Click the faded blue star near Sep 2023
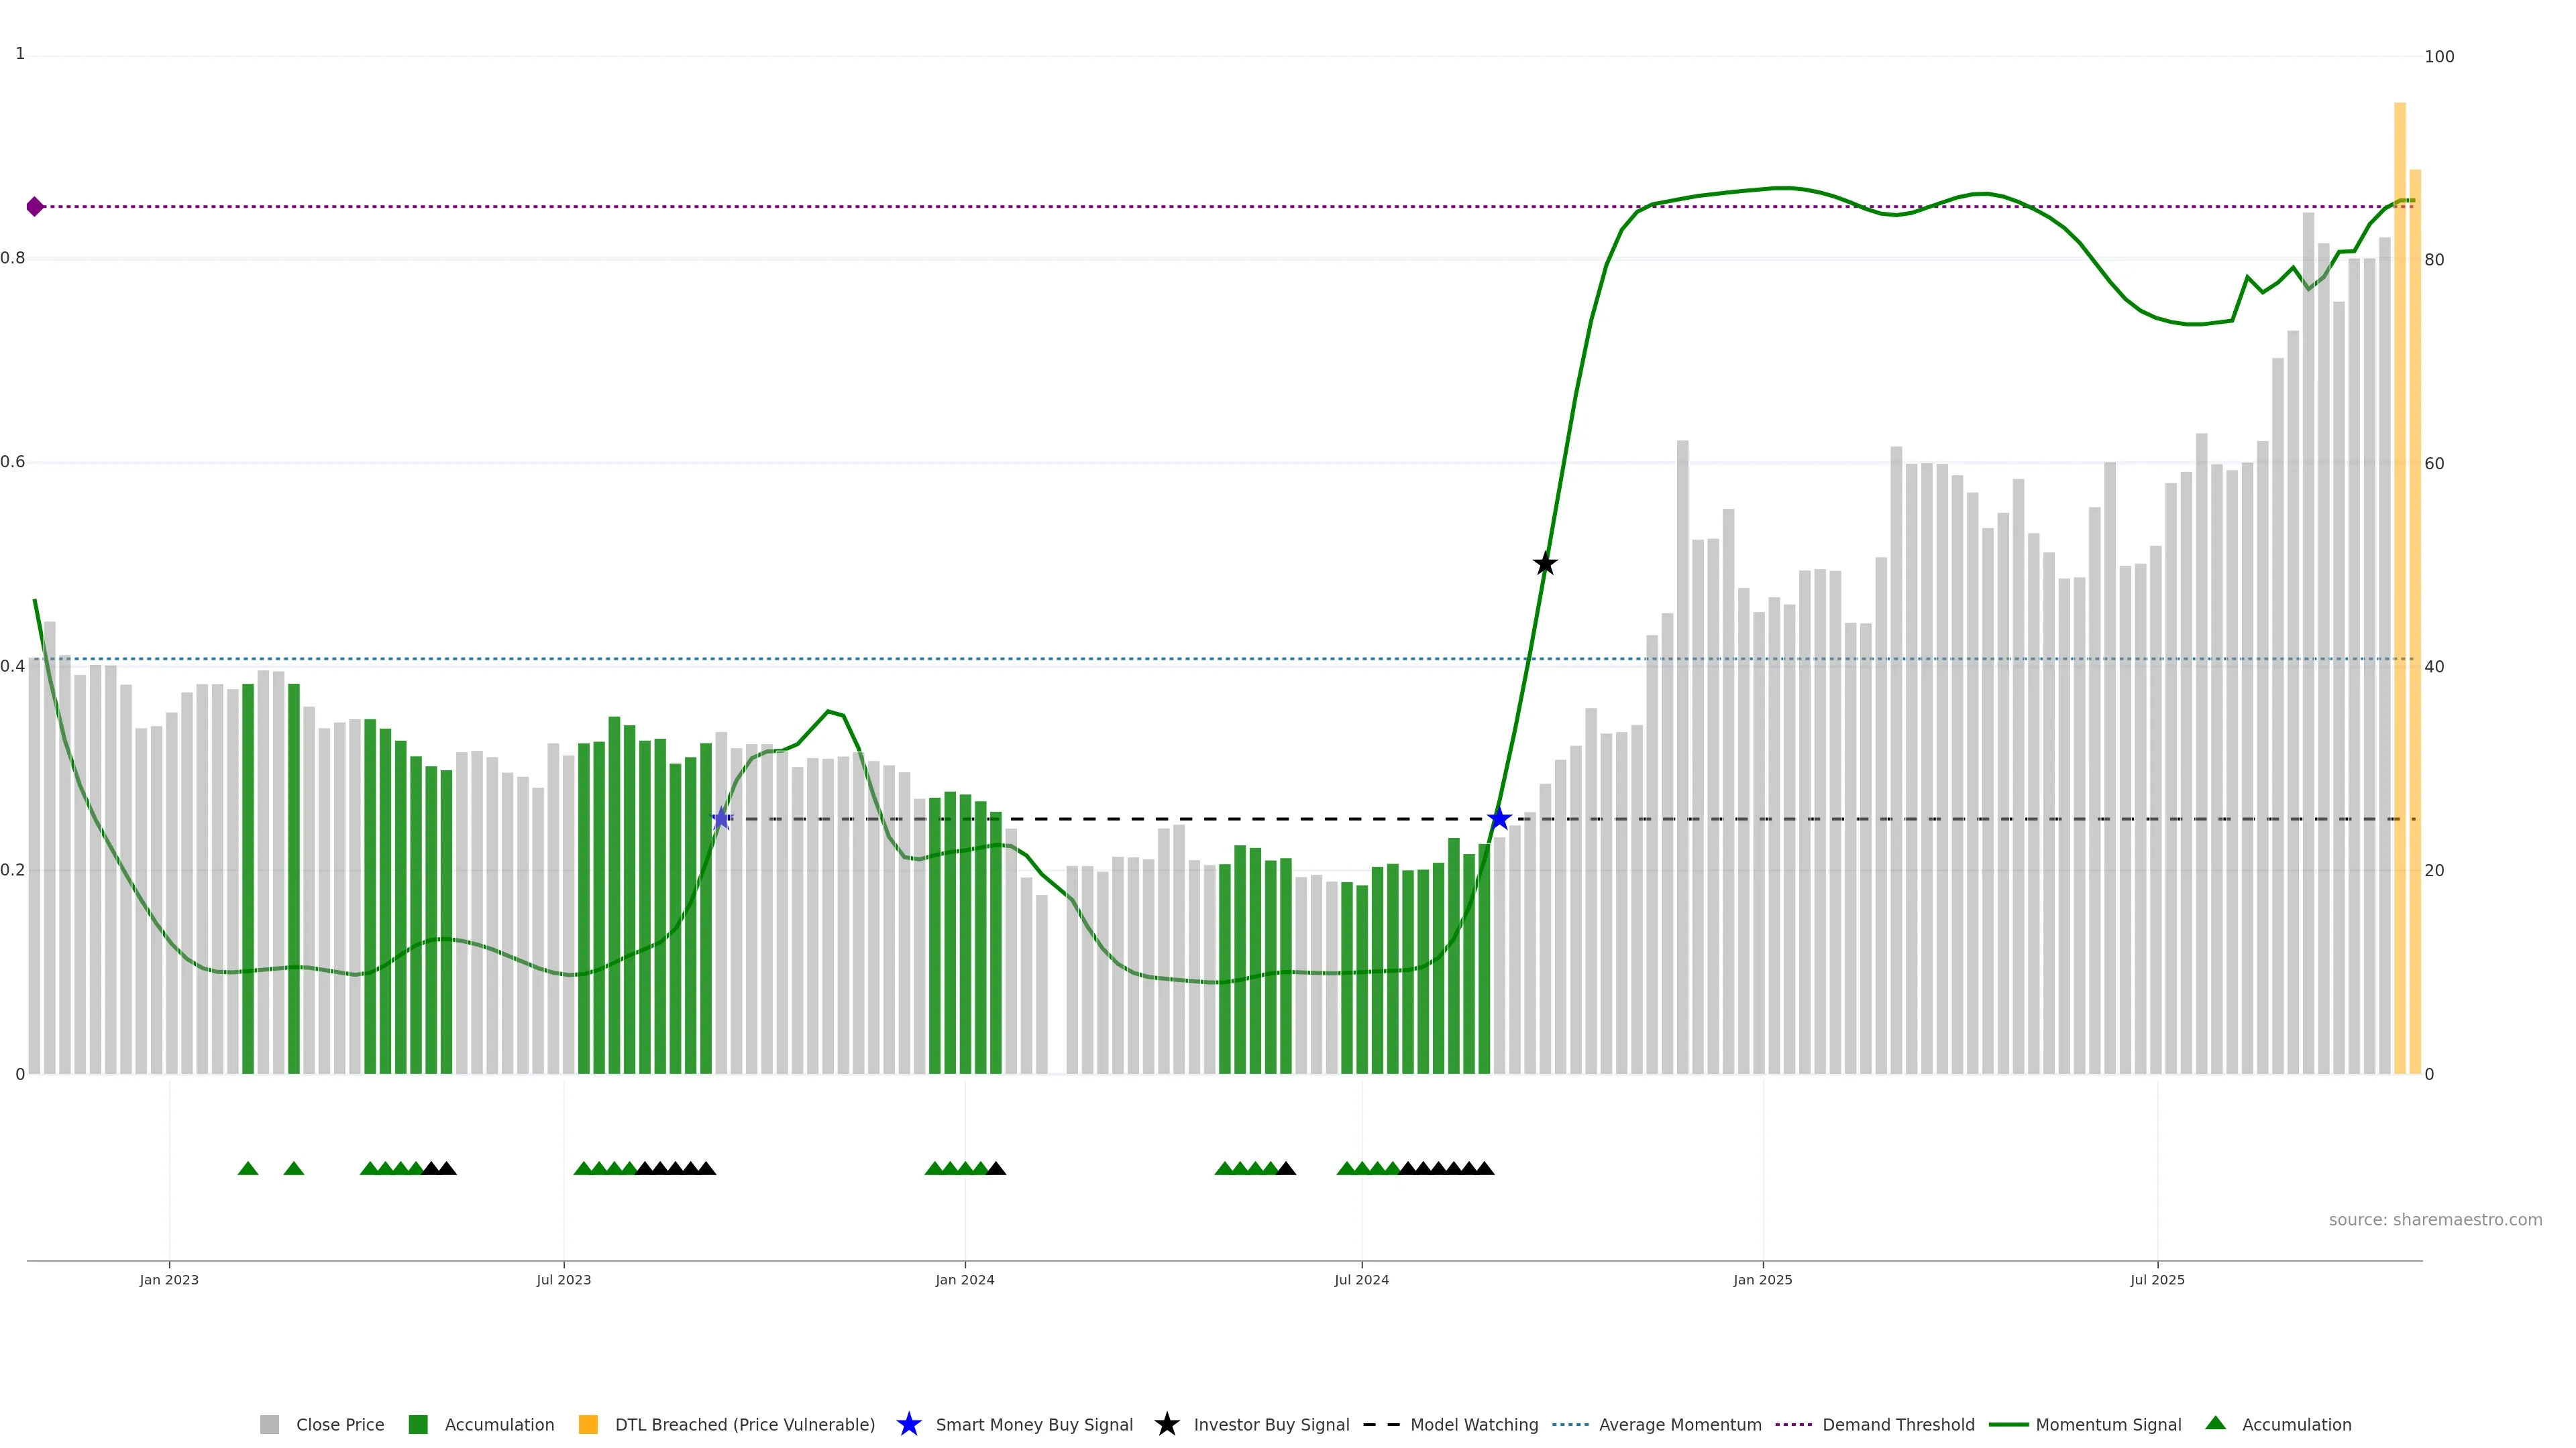The width and height of the screenshot is (2576, 1448). pos(721,819)
